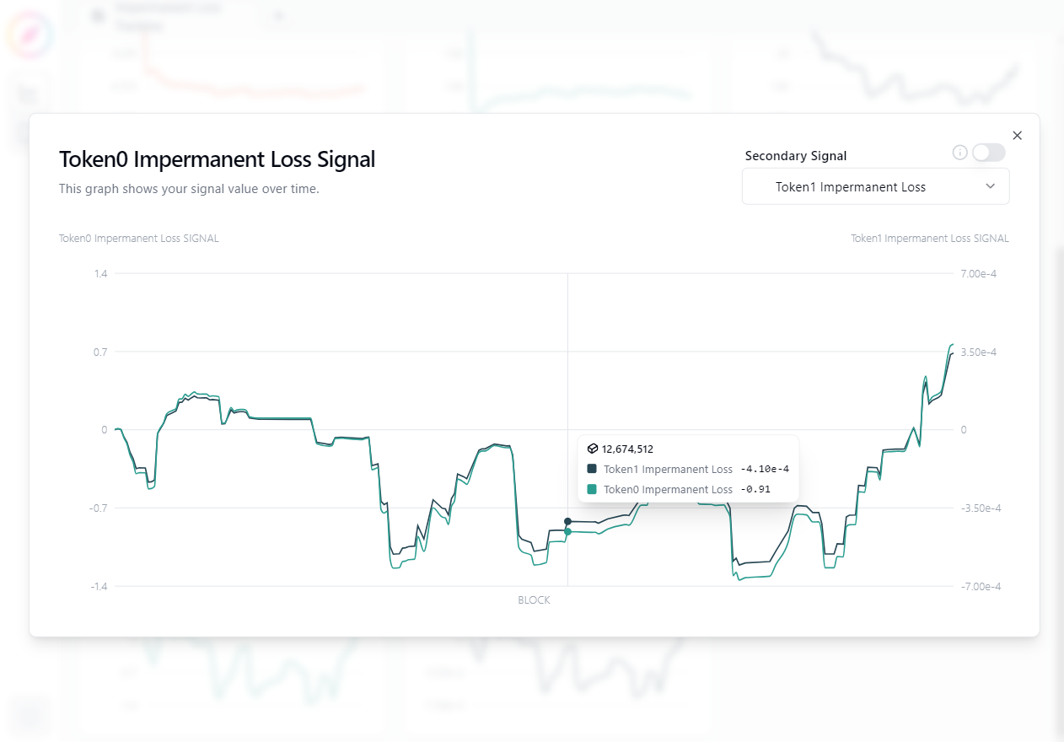The image size is (1064, 742).
Task: Click the block cube icon in the tooltip
Action: point(593,449)
